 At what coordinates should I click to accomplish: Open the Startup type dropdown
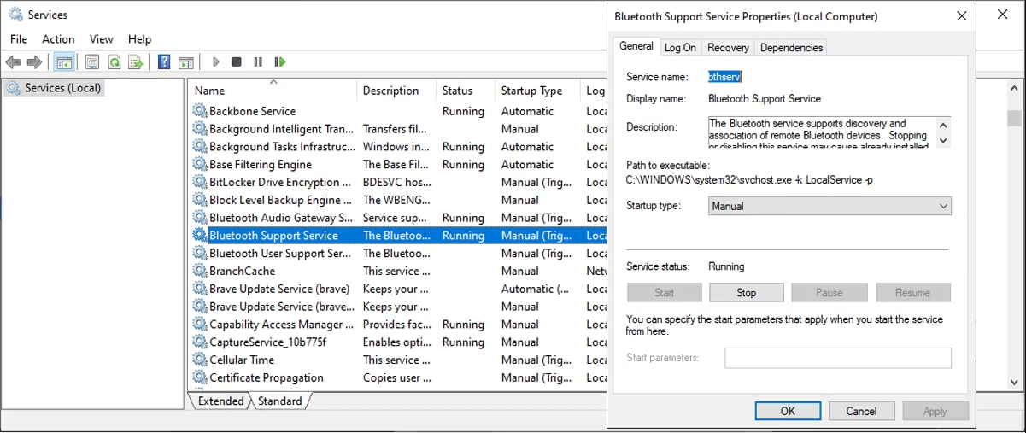click(x=829, y=206)
